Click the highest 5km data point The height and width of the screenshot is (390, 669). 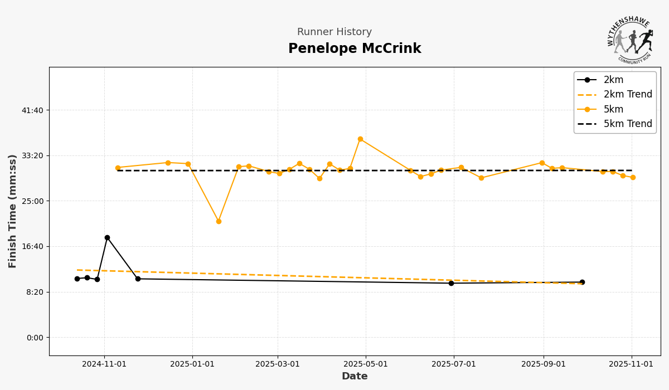click(360, 139)
